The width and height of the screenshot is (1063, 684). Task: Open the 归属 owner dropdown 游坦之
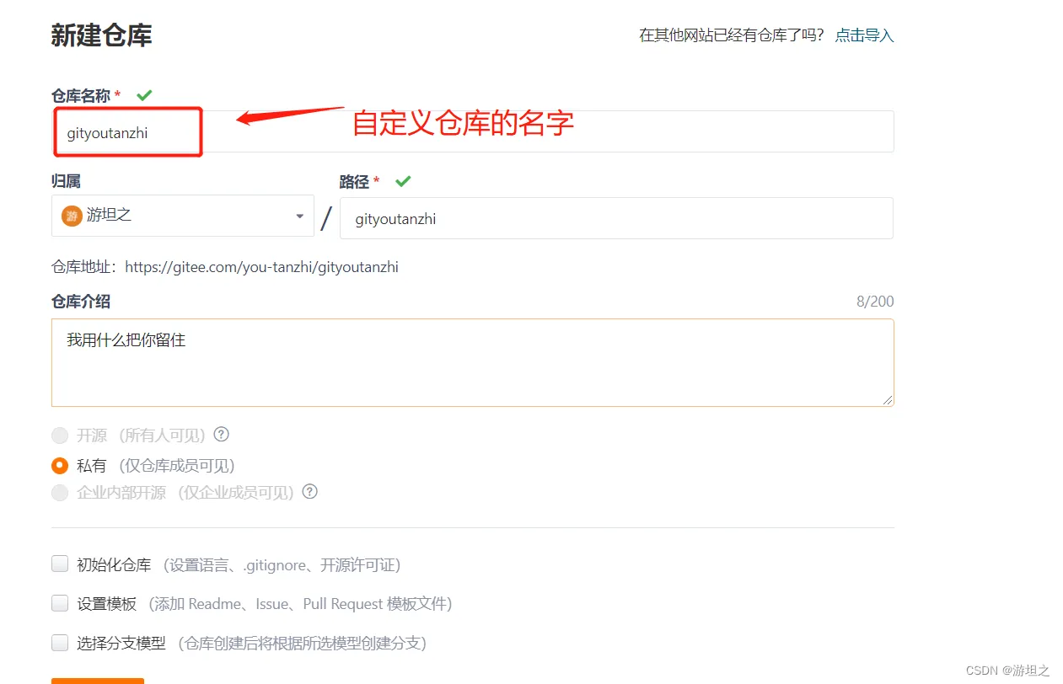183,216
